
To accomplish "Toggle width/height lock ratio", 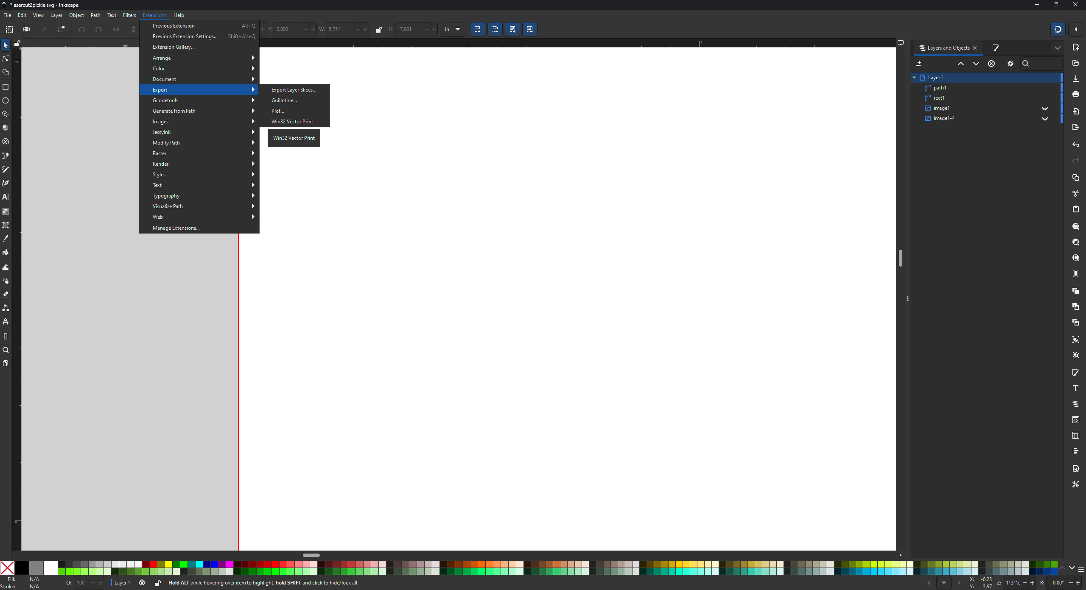I will tap(379, 29).
